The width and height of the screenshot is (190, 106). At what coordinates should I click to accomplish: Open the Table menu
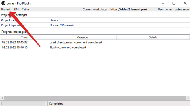coord(25,9)
